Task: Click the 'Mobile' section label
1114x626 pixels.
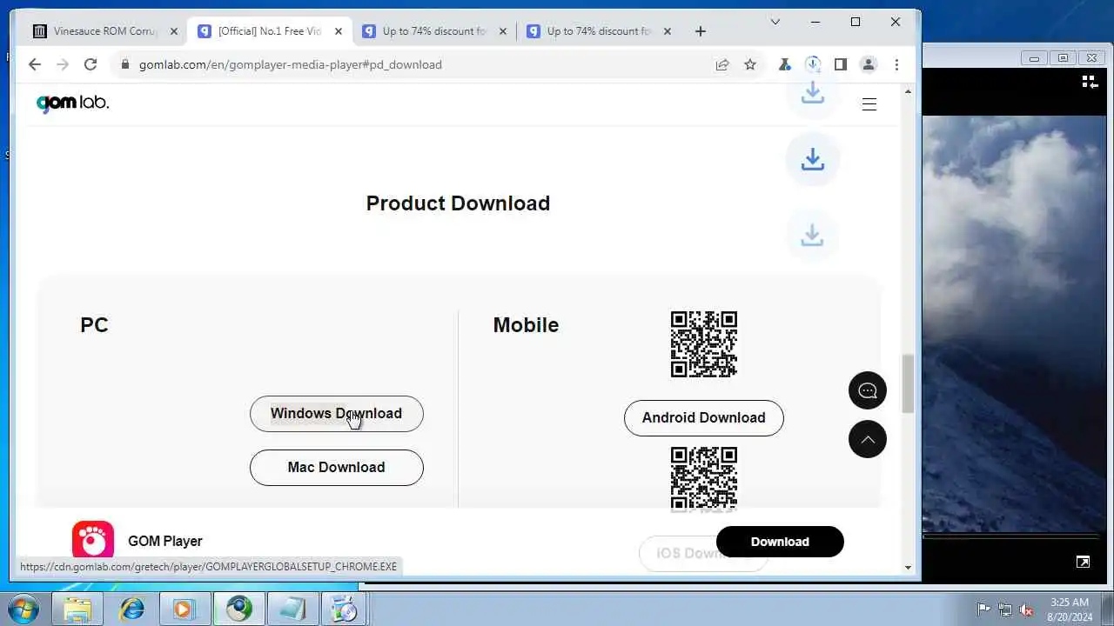Action: coord(526,325)
